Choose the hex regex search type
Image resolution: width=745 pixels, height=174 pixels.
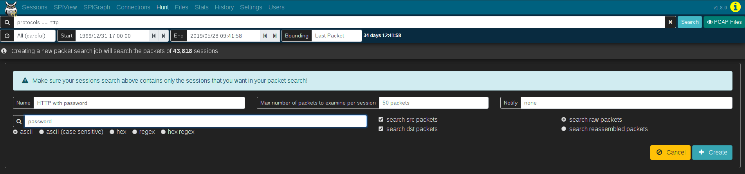[163, 132]
